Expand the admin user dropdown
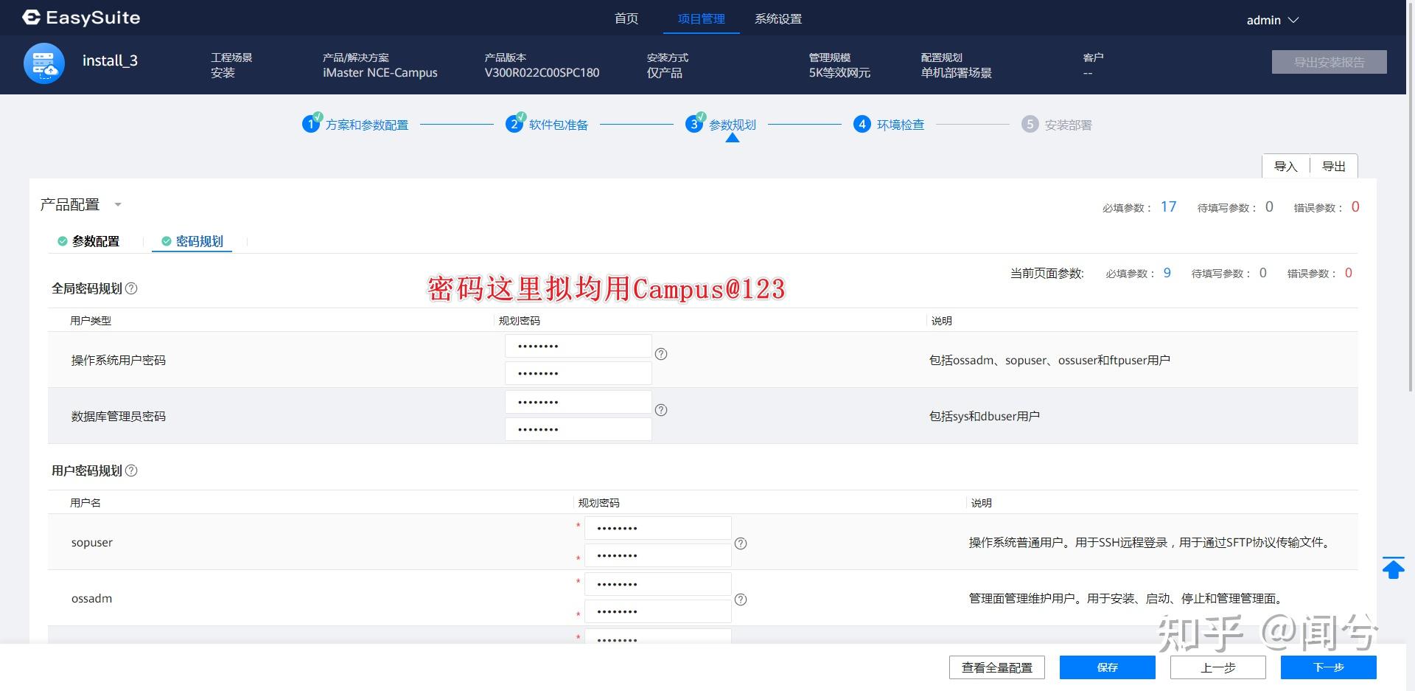 pos(1293,20)
